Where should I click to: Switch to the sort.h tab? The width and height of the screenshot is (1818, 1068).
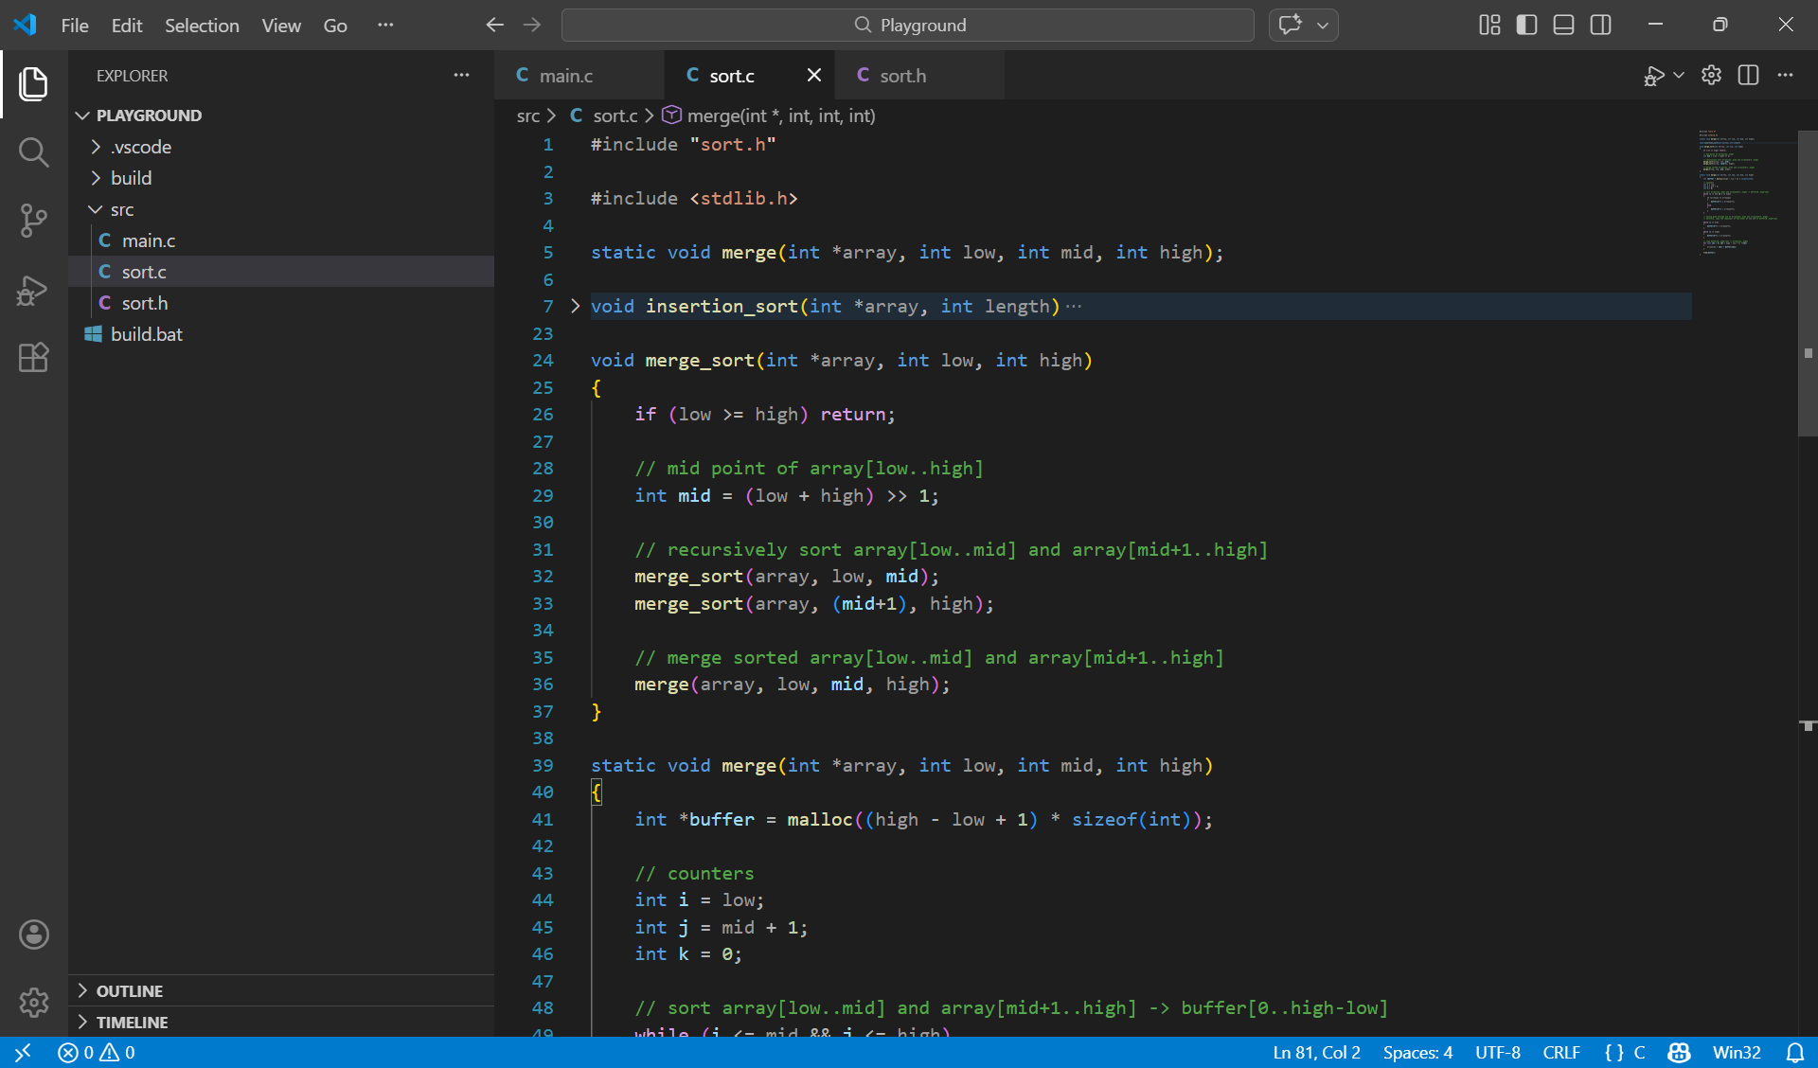click(x=902, y=76)
